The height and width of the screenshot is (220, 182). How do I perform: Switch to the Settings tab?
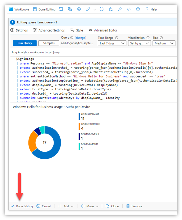(x=19, y=30)
